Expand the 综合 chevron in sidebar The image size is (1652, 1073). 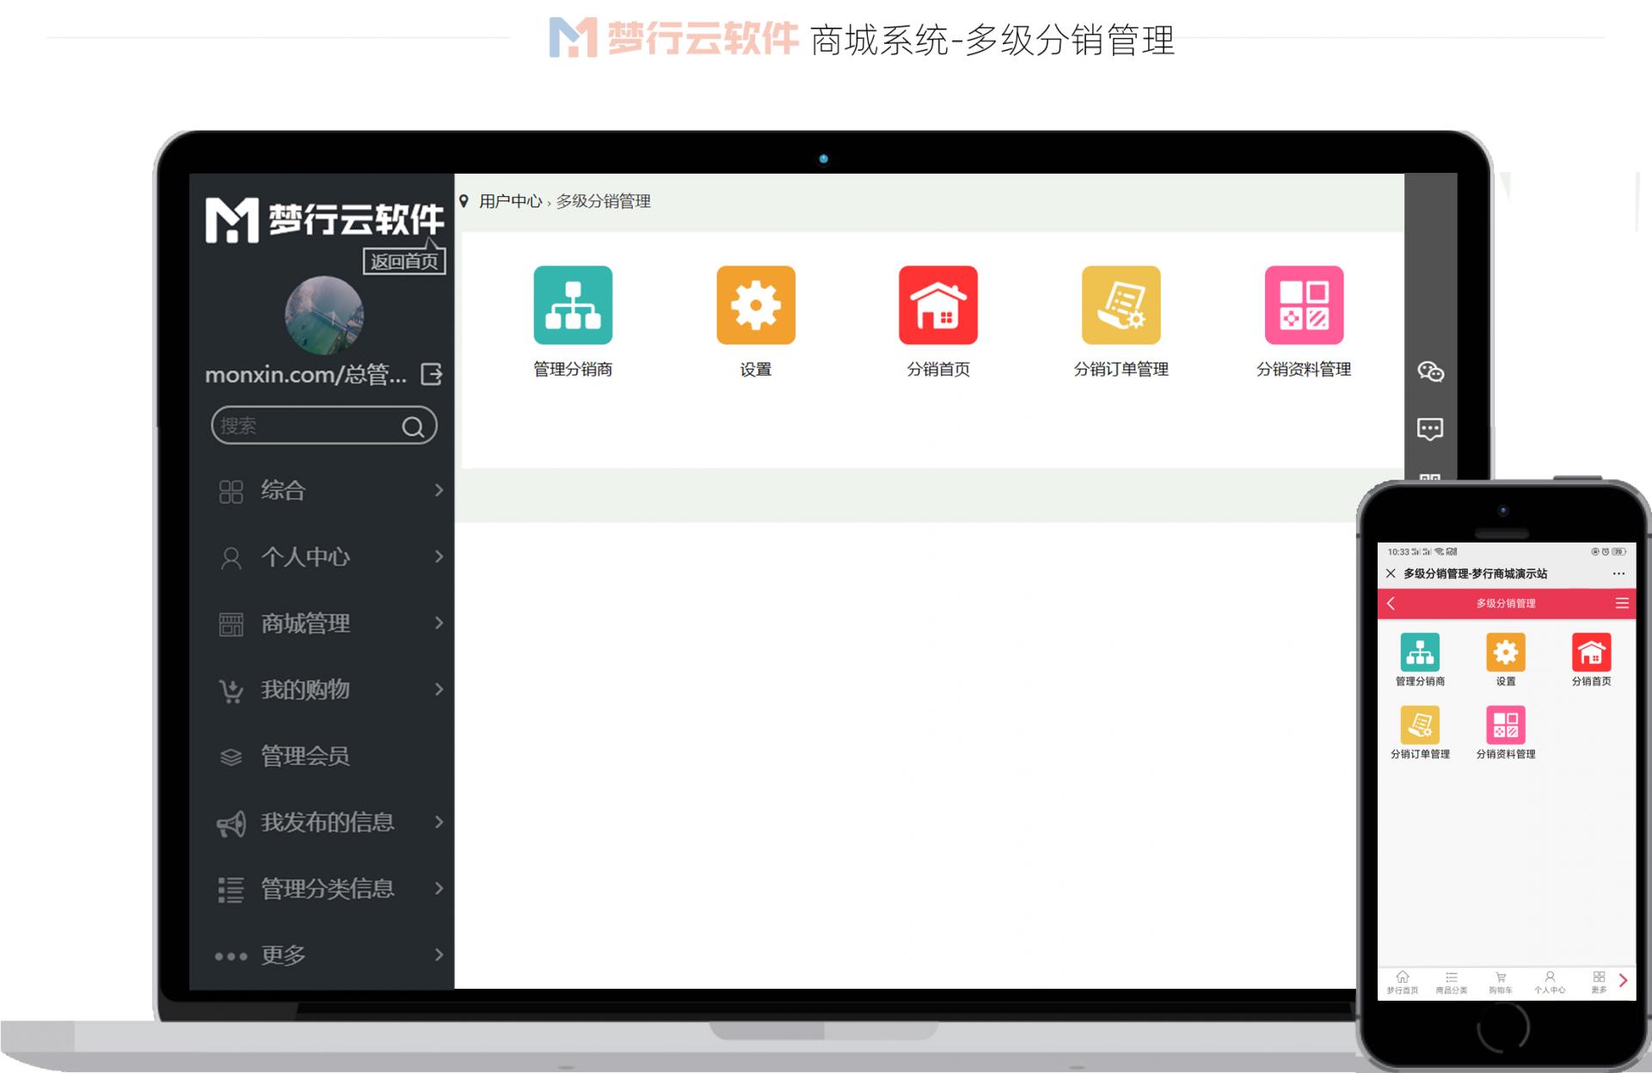coord(439,490)
